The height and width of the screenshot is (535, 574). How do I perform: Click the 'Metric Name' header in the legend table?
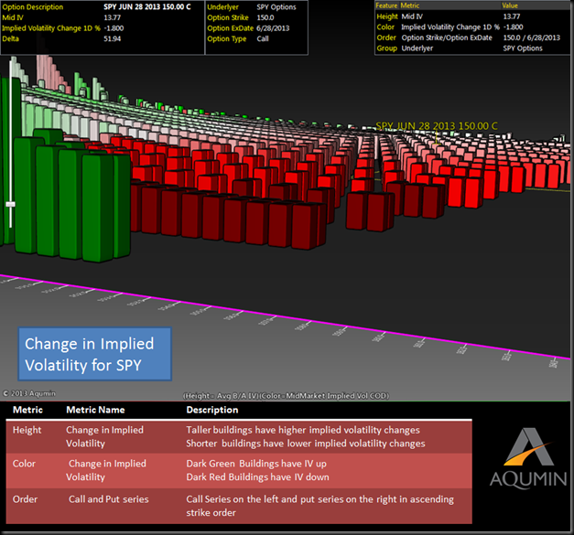click(x=95, y=410)
